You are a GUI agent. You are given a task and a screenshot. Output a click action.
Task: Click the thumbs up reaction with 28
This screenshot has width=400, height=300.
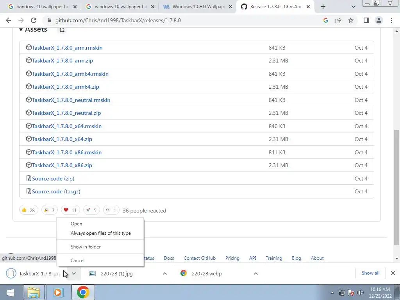[29, 210]
